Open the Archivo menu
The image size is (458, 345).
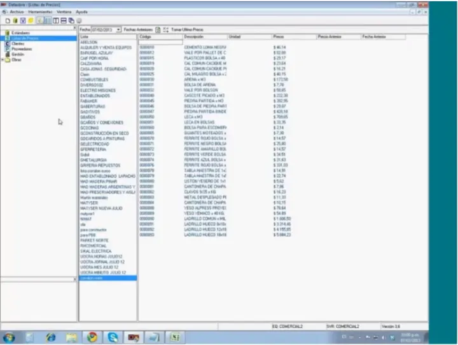click(x=17, y=11)
